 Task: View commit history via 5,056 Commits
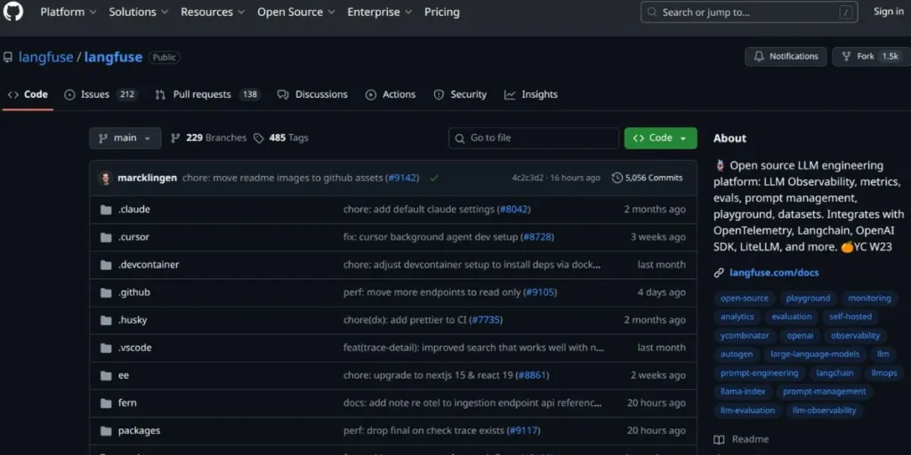(x=647, y=178)
